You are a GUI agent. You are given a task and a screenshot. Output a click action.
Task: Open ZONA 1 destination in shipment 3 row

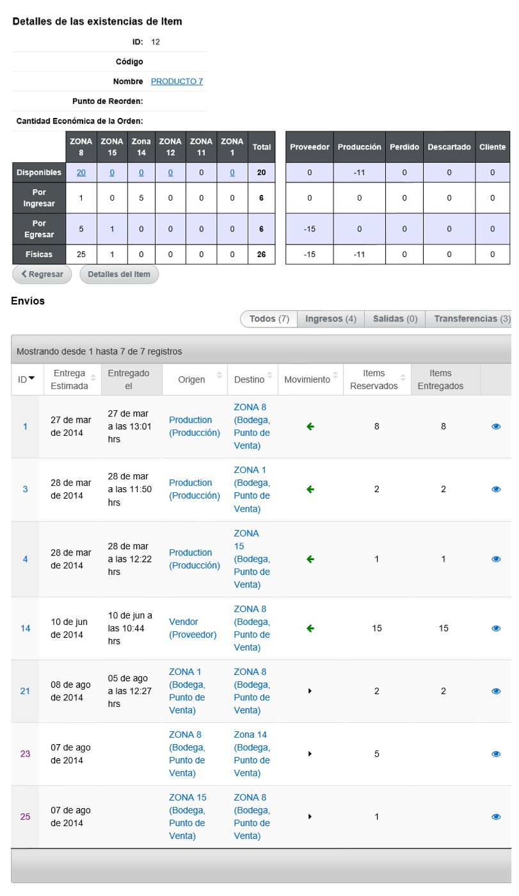pyautogui.click(x=252, y=489)
